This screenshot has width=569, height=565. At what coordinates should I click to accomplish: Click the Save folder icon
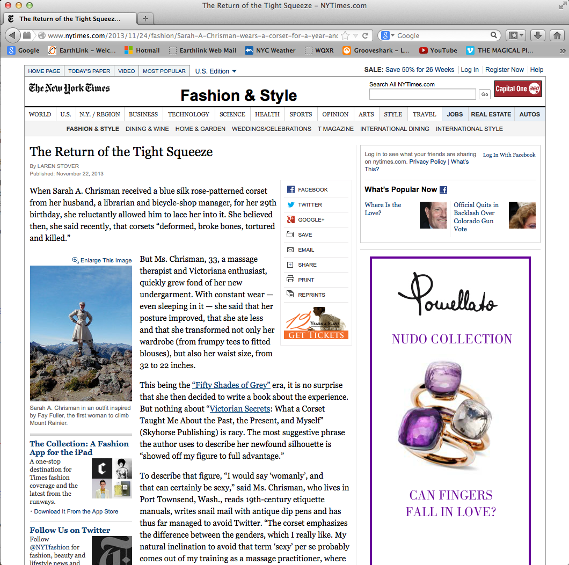[x=290, y=234]
